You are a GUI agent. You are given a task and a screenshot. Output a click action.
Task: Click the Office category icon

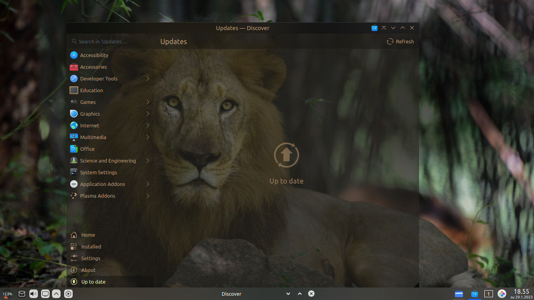point(74,149)
